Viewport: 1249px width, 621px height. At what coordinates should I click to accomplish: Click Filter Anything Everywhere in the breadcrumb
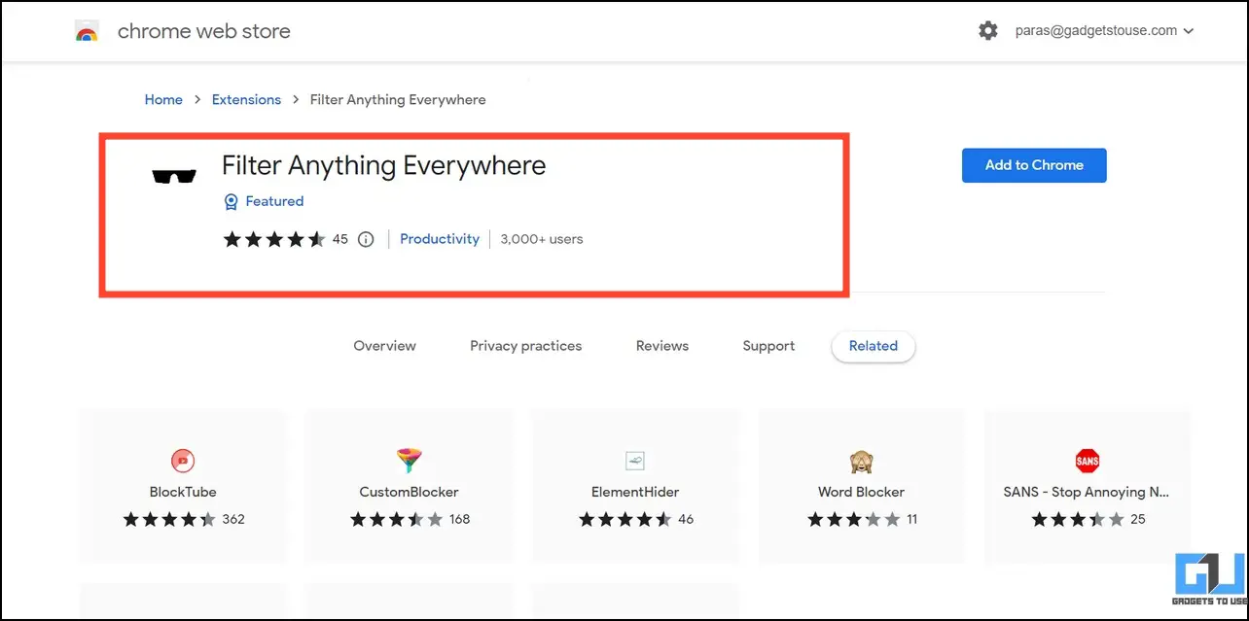pyautogui.click(x=398, y=99)
